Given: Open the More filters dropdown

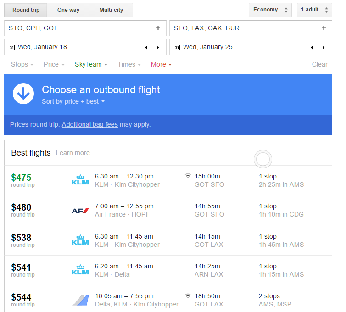Looking at the screenshot, I should pos(161,64).
